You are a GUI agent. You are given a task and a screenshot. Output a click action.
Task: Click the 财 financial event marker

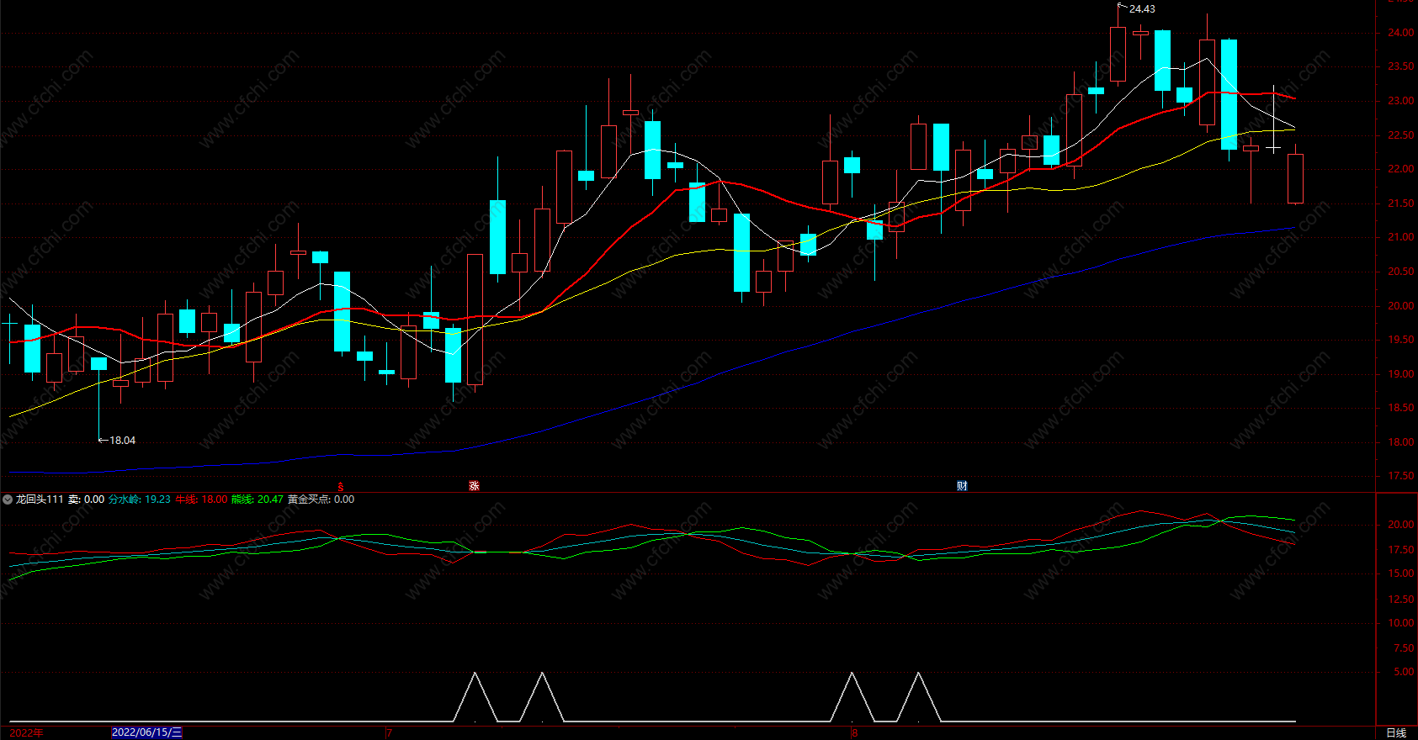[x=962, y=486]
